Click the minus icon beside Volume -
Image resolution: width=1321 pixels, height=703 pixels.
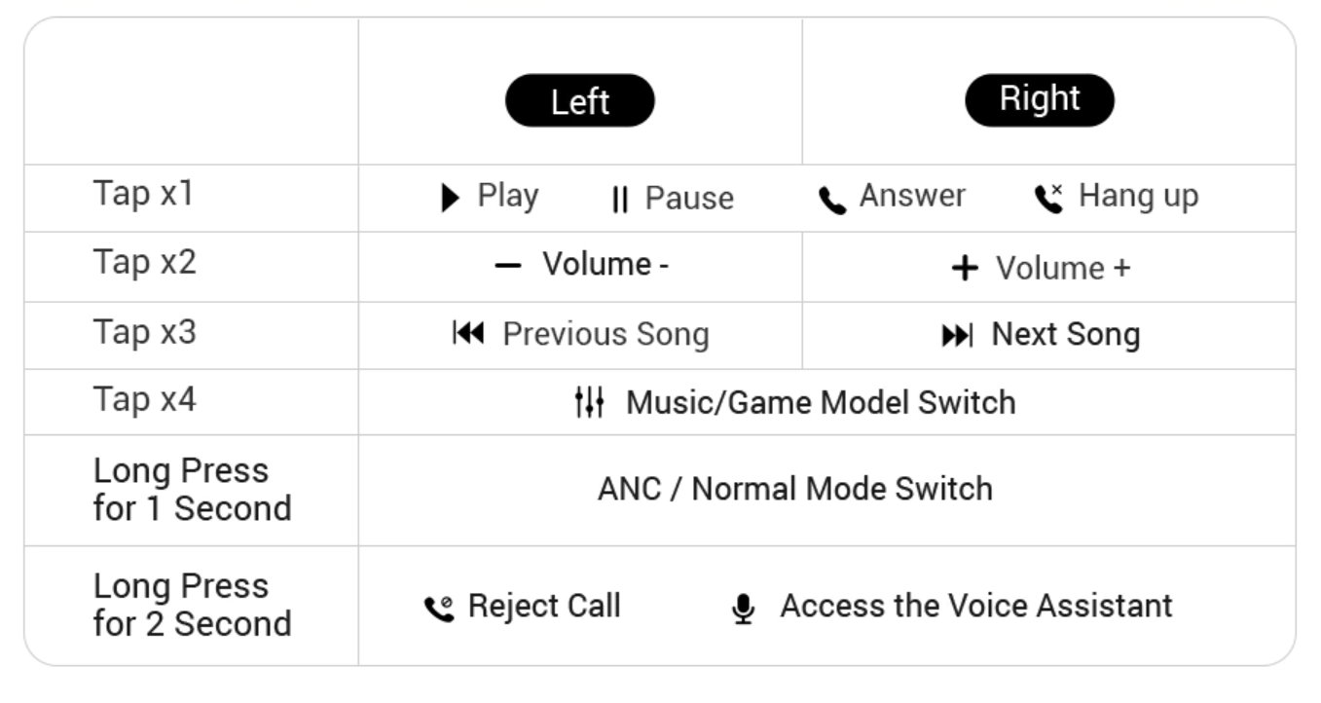(508, 266)
